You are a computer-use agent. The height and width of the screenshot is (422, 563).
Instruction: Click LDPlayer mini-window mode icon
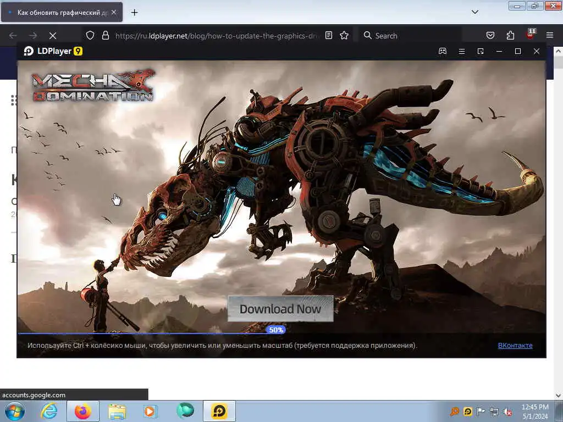click(481, 51)
